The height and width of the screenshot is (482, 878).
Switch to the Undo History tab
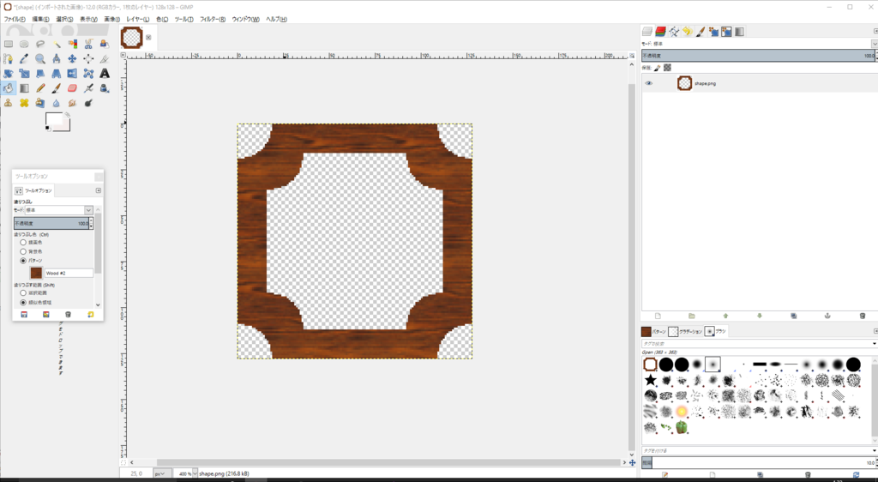pos(687,32)
